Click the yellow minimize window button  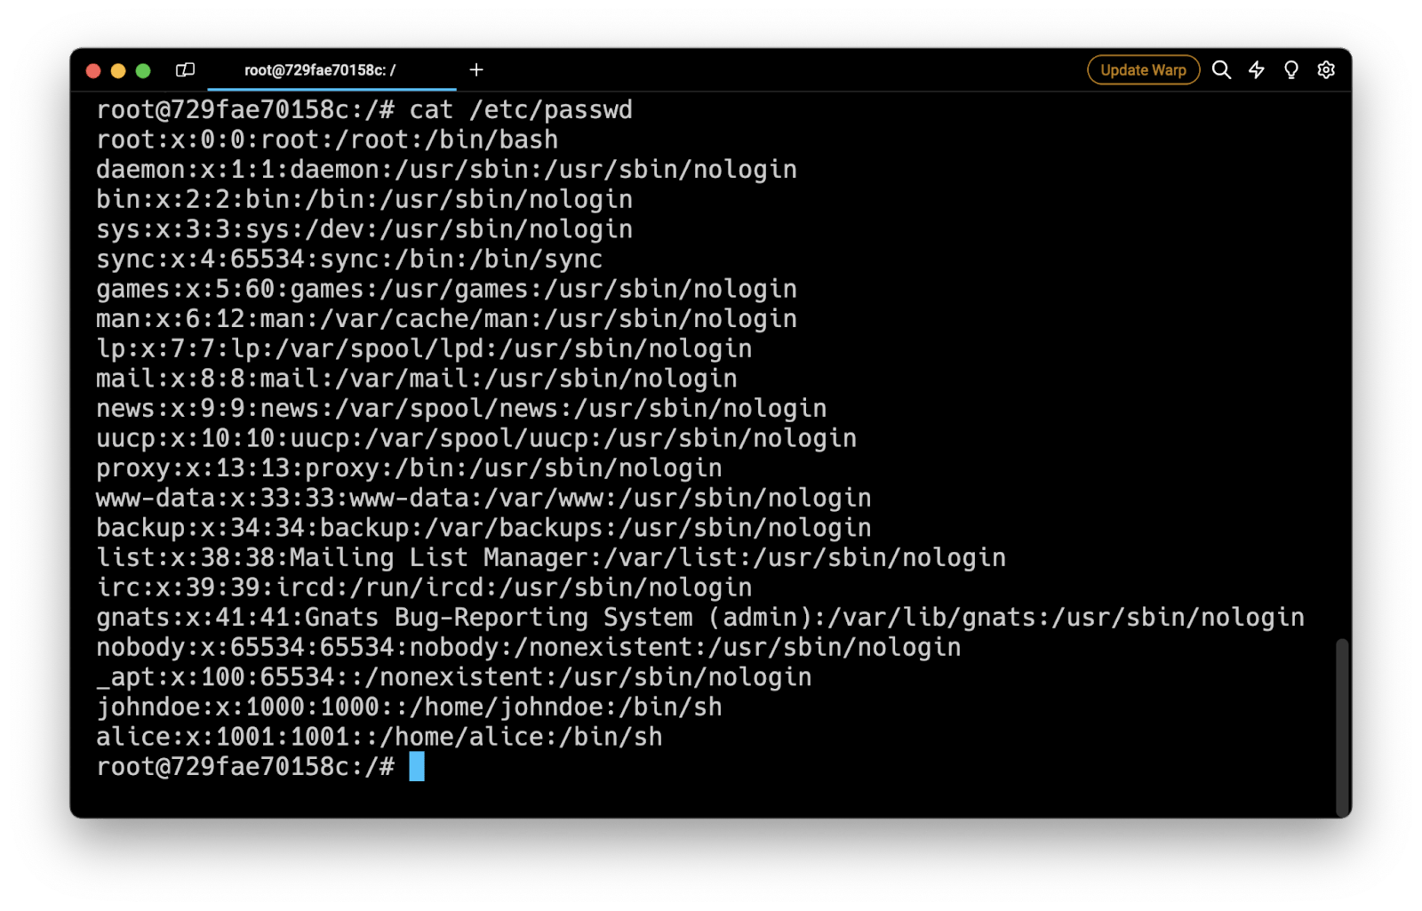(x=118, y=71)
